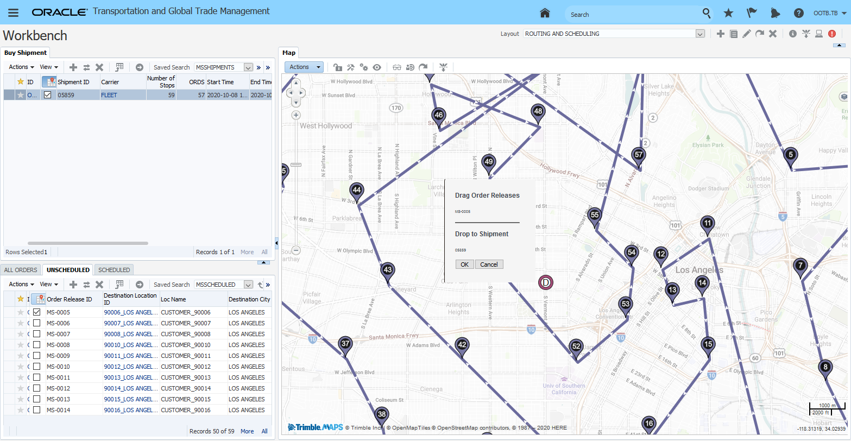
Task: Open the Layout dropdown
Action: point(700,34)
